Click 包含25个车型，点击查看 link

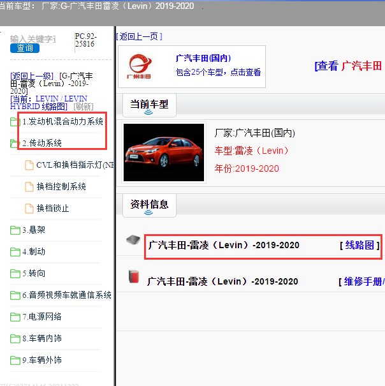(218, 72)
